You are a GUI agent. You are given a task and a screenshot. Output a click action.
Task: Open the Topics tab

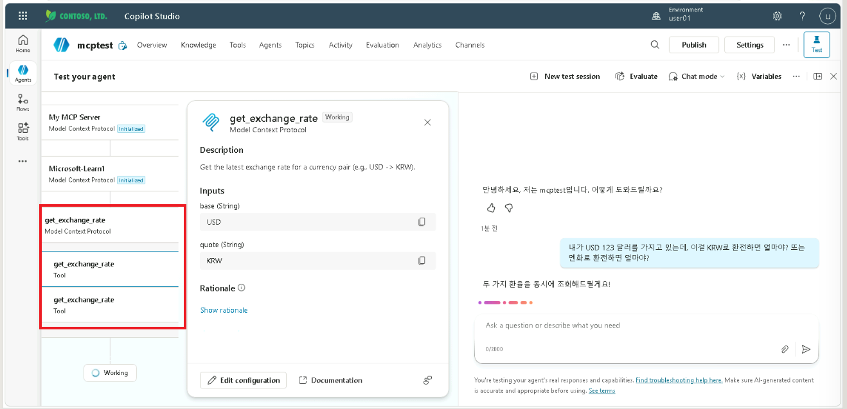tap(305, 45)
